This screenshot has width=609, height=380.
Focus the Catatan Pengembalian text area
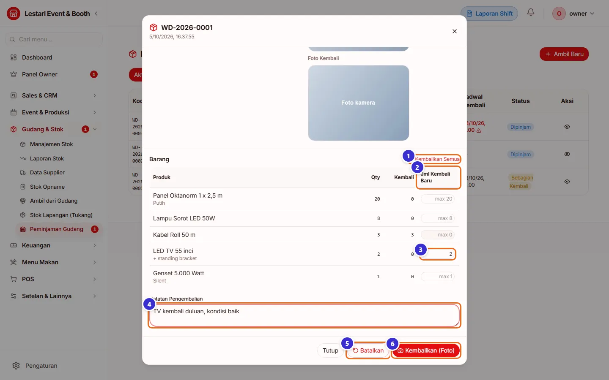304,315
